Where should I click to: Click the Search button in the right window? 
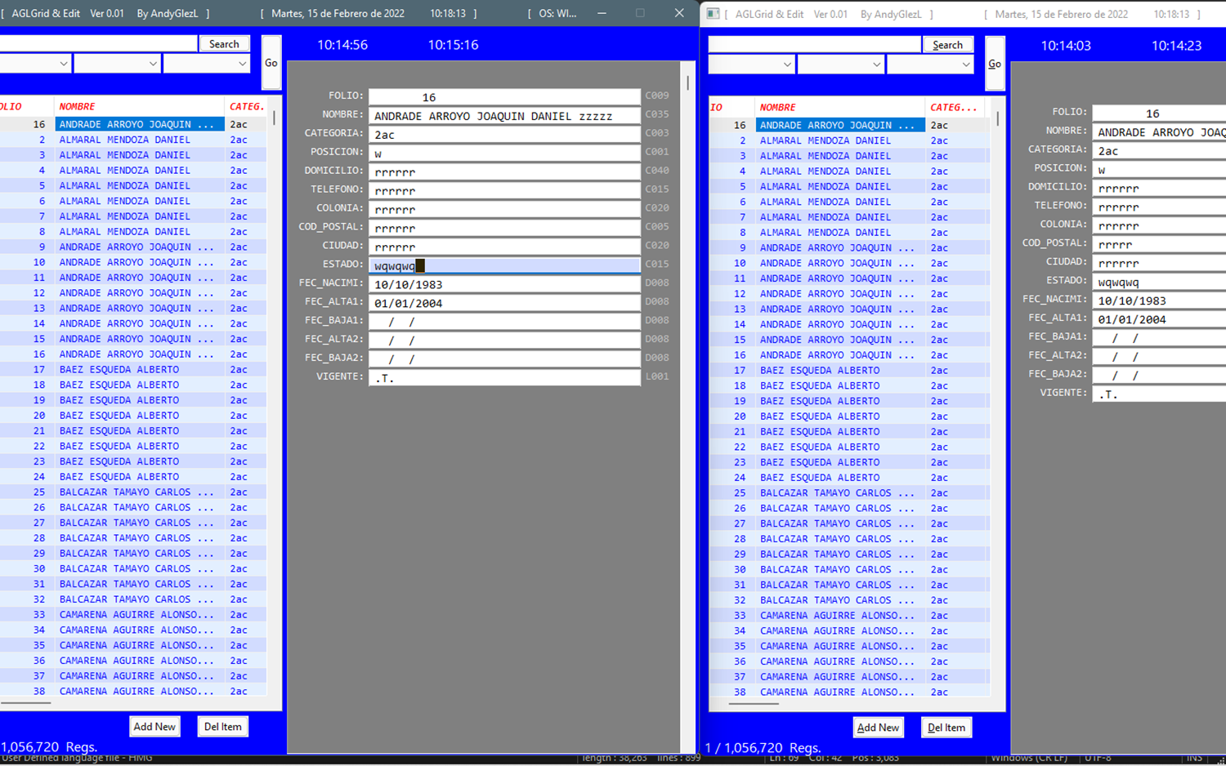[x=947, y=44]
